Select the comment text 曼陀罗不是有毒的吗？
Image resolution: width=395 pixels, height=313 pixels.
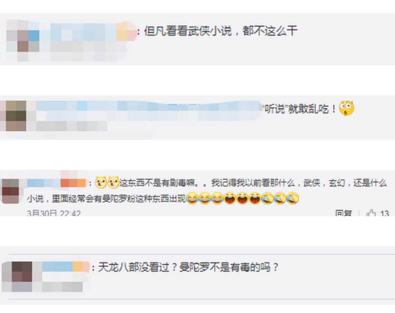pyautogui.click(x=229, y=267)
